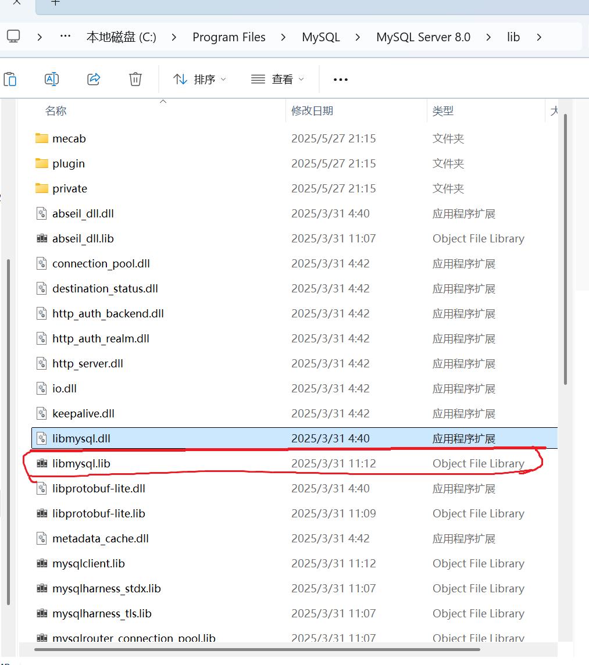
Task: Click the libmysql.lib file name
Action: pyautogui.click(x=81, y=463)
